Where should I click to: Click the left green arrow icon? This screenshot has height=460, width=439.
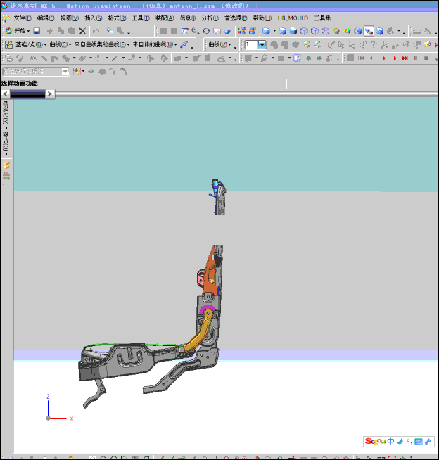308,58
